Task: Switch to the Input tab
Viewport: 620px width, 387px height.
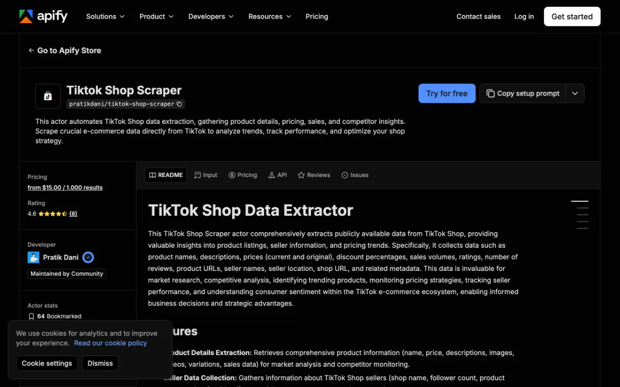Action: pyautogui.click(x=206, y=175)
